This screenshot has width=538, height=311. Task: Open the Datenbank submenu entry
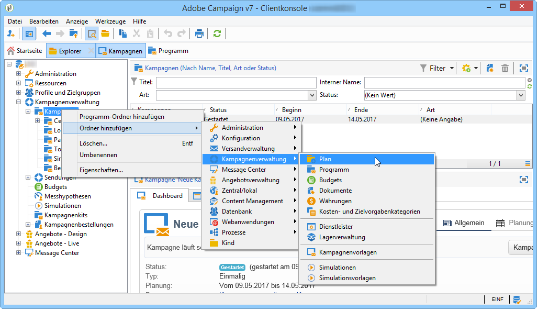(x=252, y=212)
